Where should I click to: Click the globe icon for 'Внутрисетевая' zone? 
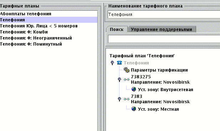(x=134, y=89)
